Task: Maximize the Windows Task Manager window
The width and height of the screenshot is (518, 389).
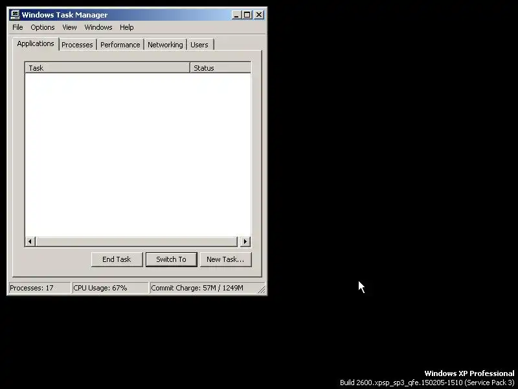Action: [247, 15]
